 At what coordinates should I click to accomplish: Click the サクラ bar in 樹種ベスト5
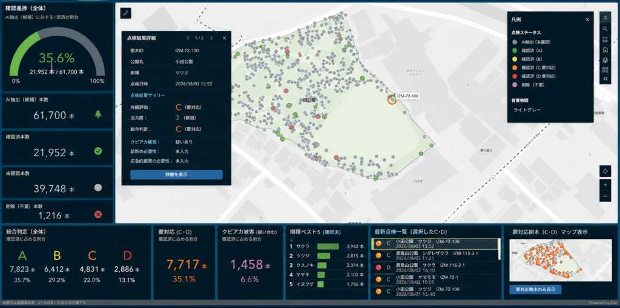[328, 246]
